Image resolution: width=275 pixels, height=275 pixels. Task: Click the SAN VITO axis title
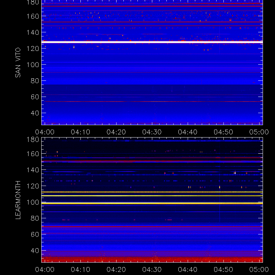18,63
